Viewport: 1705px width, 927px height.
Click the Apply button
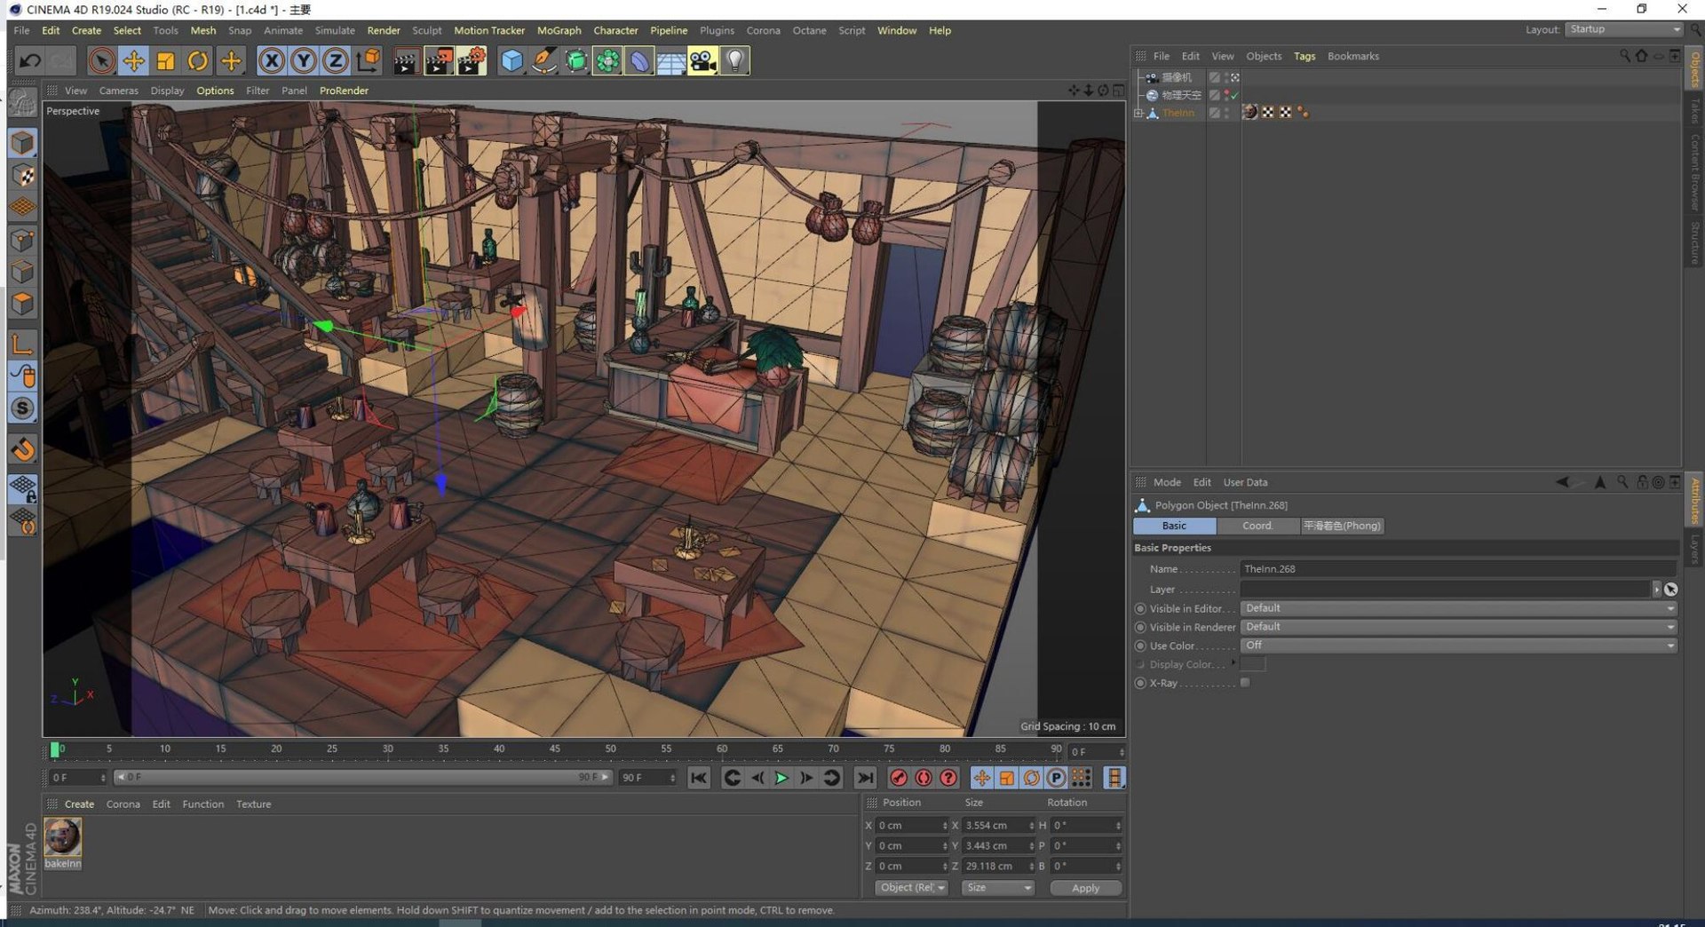tap(1085, 888)
